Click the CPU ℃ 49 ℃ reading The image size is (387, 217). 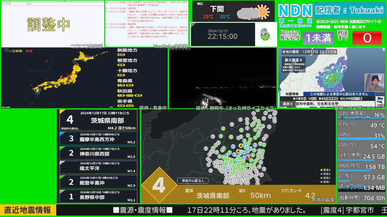tap(361, 125)
